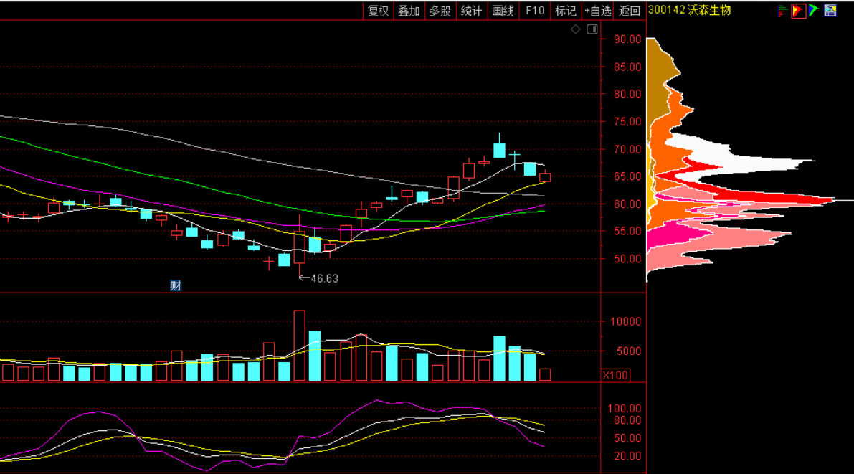The width and height of the screenshot is (854, 474).
Task: Open the 统计 statistics menu
Action: click(471, 11)
